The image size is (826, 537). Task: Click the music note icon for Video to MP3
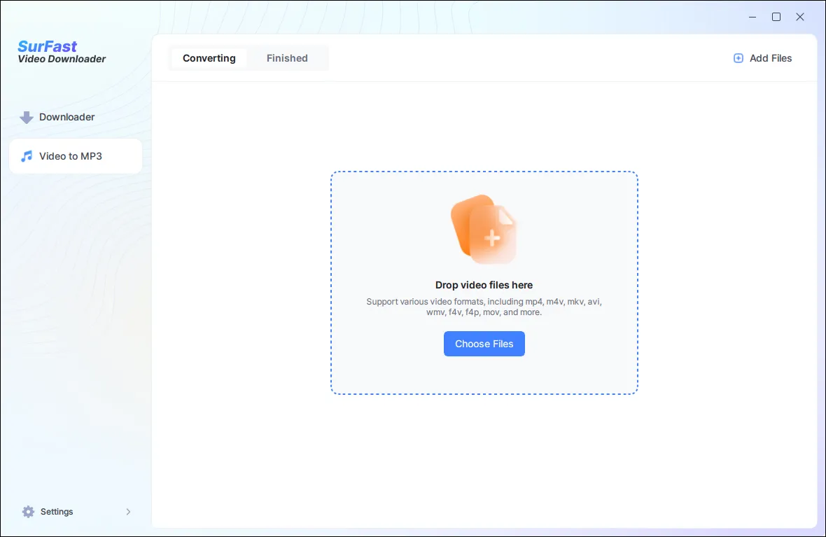27,156
